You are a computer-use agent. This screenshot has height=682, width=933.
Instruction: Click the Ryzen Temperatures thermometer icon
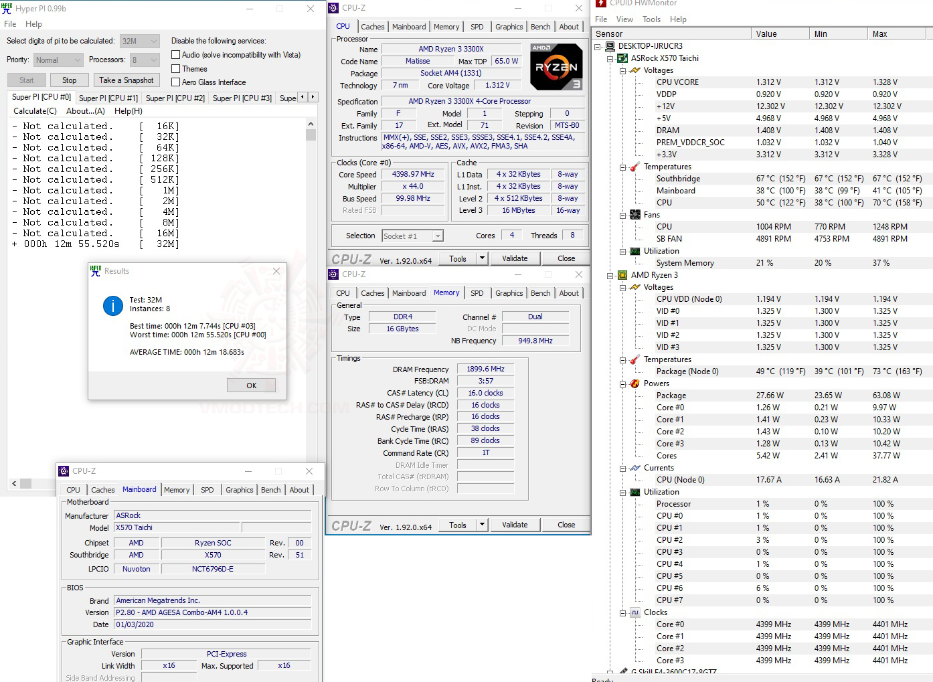pyautogui.click(x=635, y=359)
